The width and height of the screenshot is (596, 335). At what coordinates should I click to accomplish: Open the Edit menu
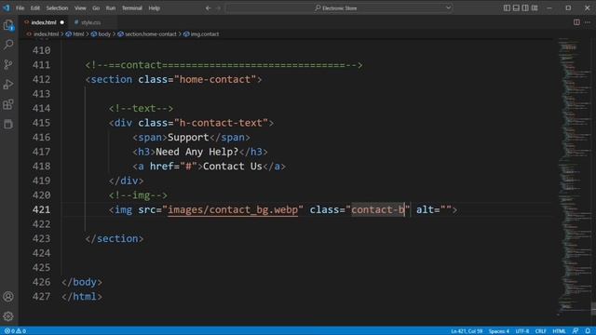pyautogui.click(x=35, y=8)
